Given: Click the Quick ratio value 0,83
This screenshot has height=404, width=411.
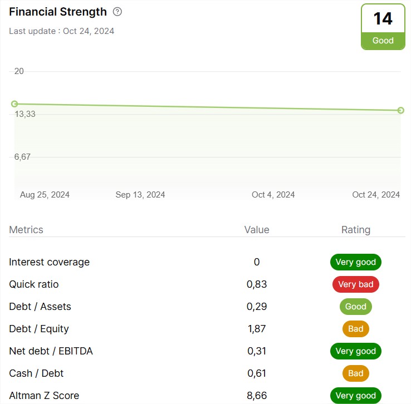Looking at the screenshot, I should 257,284.
